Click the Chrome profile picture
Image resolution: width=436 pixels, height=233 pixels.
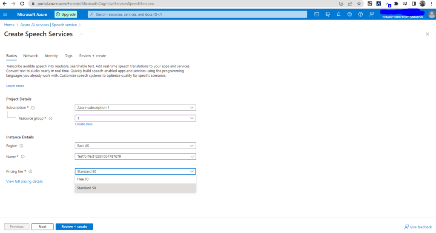coord(423,3)
